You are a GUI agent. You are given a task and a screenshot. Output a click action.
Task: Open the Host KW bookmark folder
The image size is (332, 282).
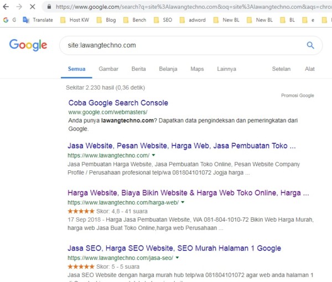pos(75,20)
